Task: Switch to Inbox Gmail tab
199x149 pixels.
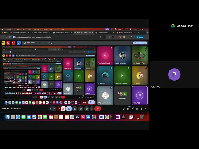Action: click(41, 33)
